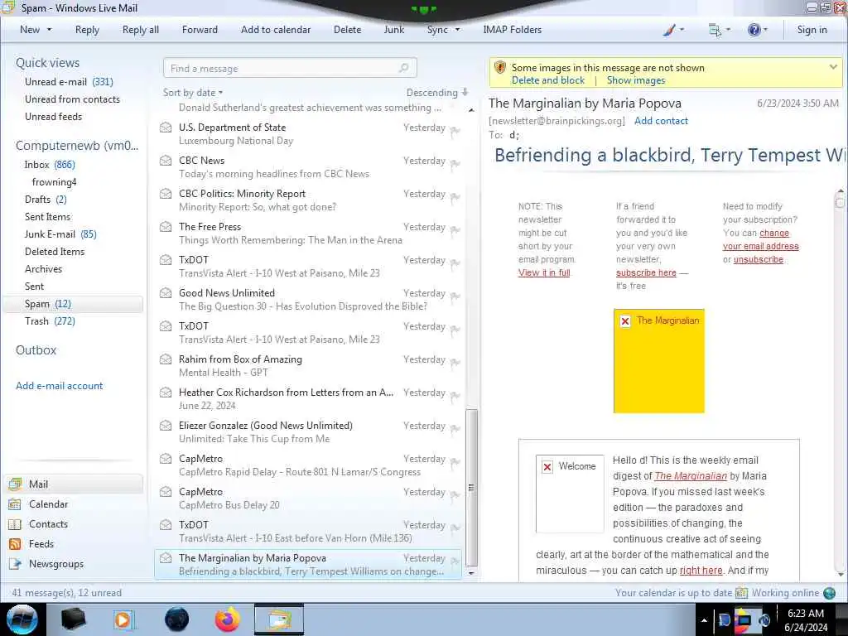Flag the CBC News message
The height and width of the screenshot is (636, 848).
(x=455, y=164)
